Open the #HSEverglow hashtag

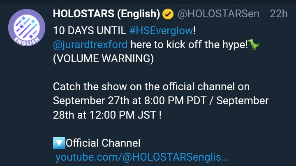[x=162, y=30]
